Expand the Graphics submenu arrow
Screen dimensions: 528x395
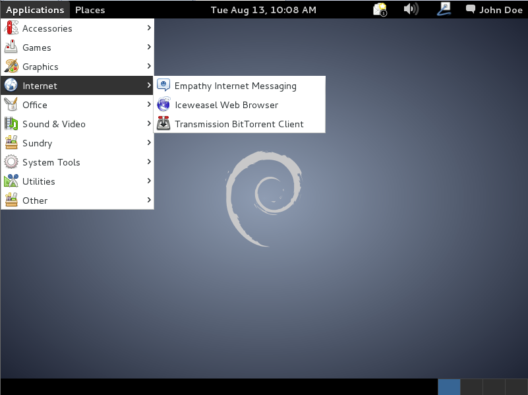149,67
